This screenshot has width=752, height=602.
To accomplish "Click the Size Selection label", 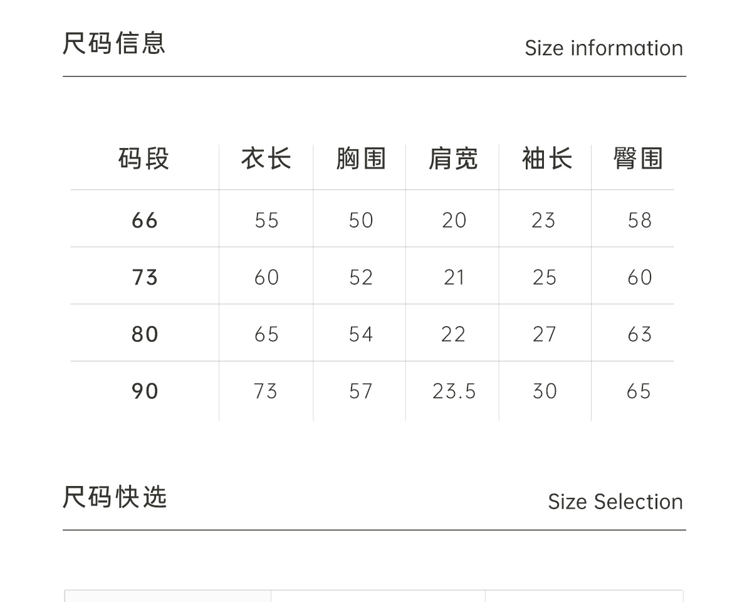I will pyautogui.click(x=615, y=502).
